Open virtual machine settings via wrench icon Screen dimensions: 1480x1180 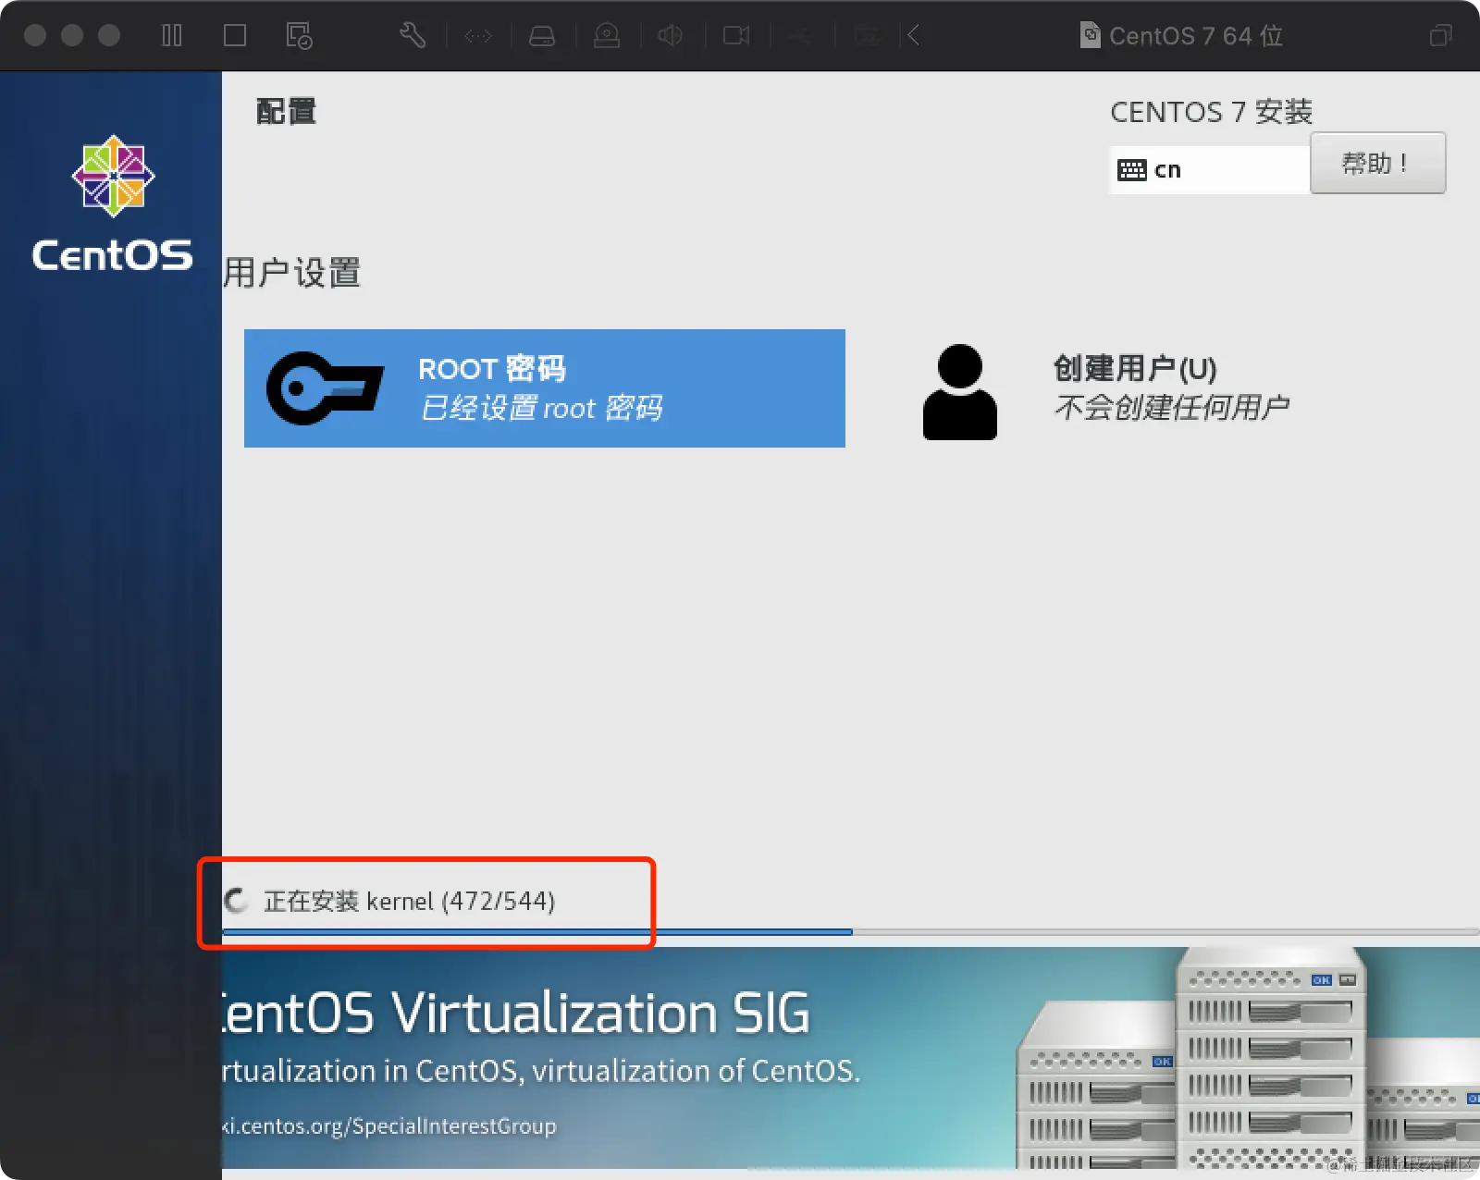413,35
